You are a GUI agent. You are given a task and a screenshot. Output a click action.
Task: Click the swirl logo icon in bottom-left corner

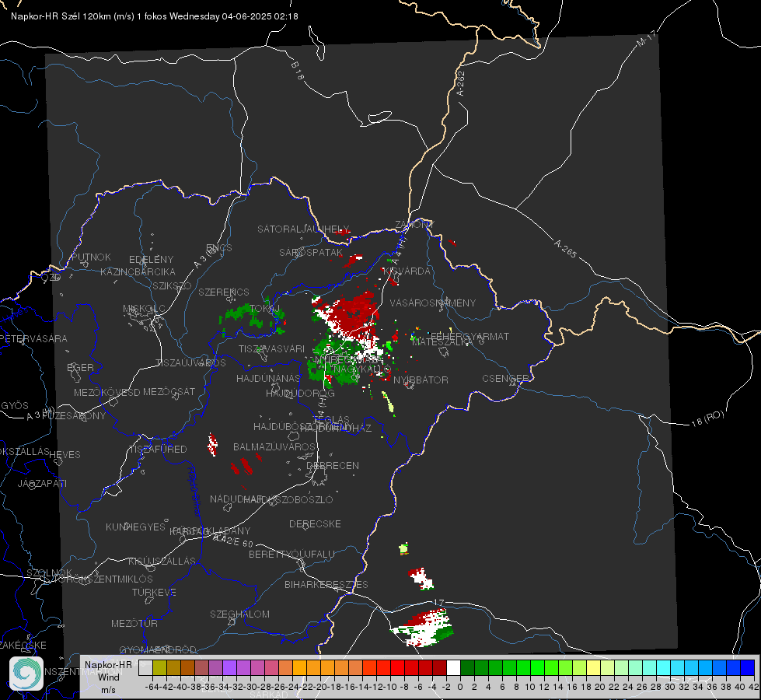point(26,674)
